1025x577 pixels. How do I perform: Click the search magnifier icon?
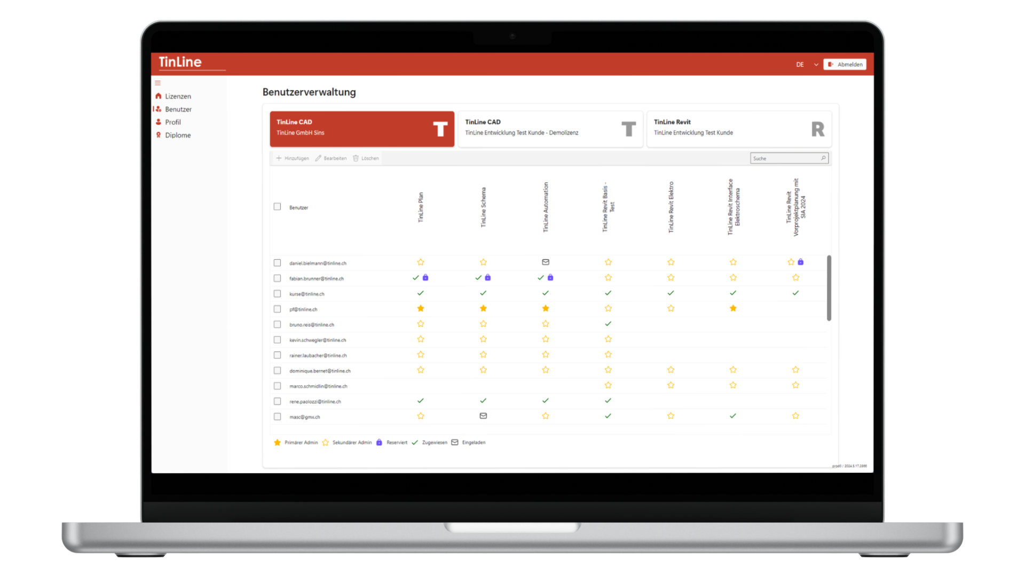823,158
